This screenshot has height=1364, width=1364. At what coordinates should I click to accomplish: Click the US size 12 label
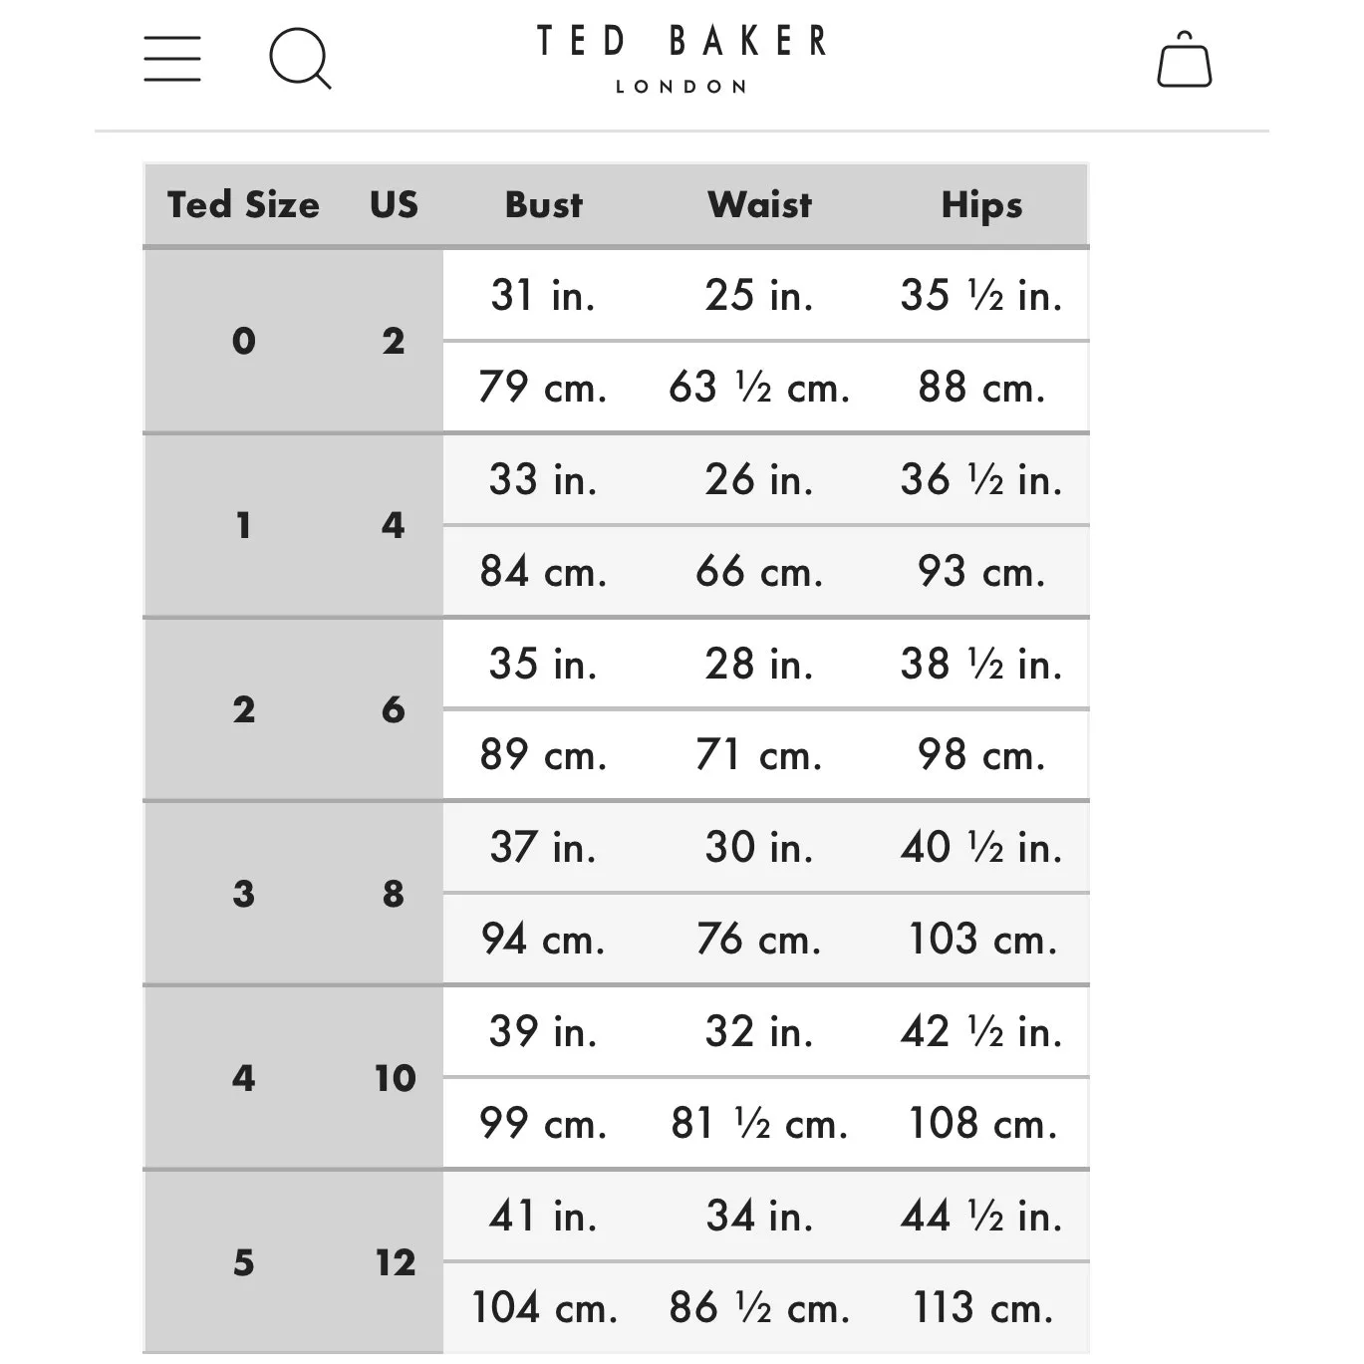tap(395, 1262)
